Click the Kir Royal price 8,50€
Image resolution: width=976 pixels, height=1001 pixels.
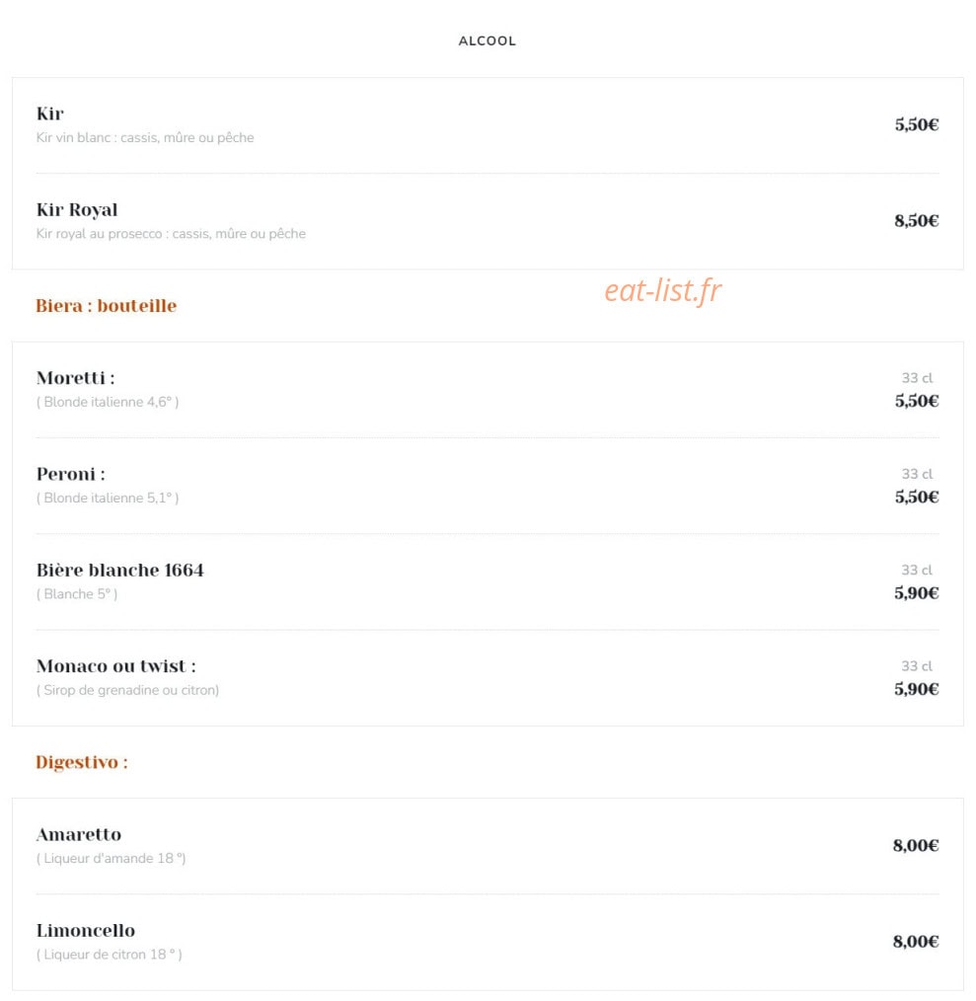click(x=916, y=220)
